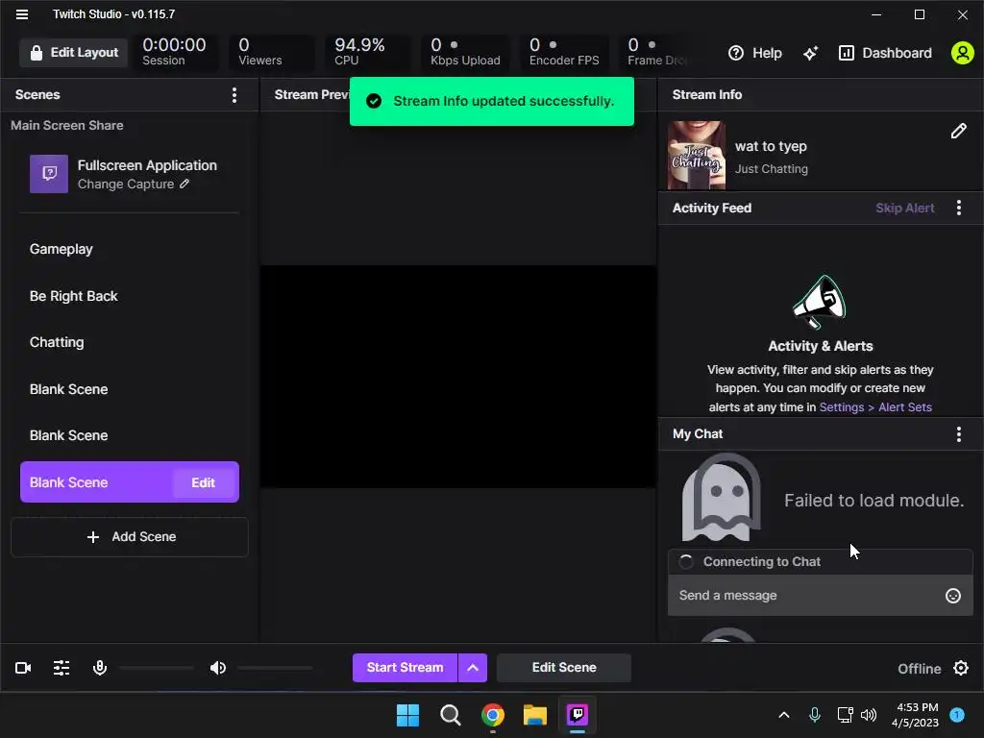Select the Be Right Back scene
This screenshot has width=984, height=738.
(130, 296)
